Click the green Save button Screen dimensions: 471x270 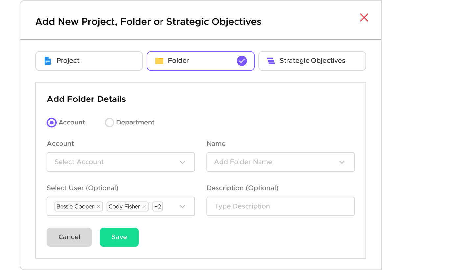click(x=119, y=237)
